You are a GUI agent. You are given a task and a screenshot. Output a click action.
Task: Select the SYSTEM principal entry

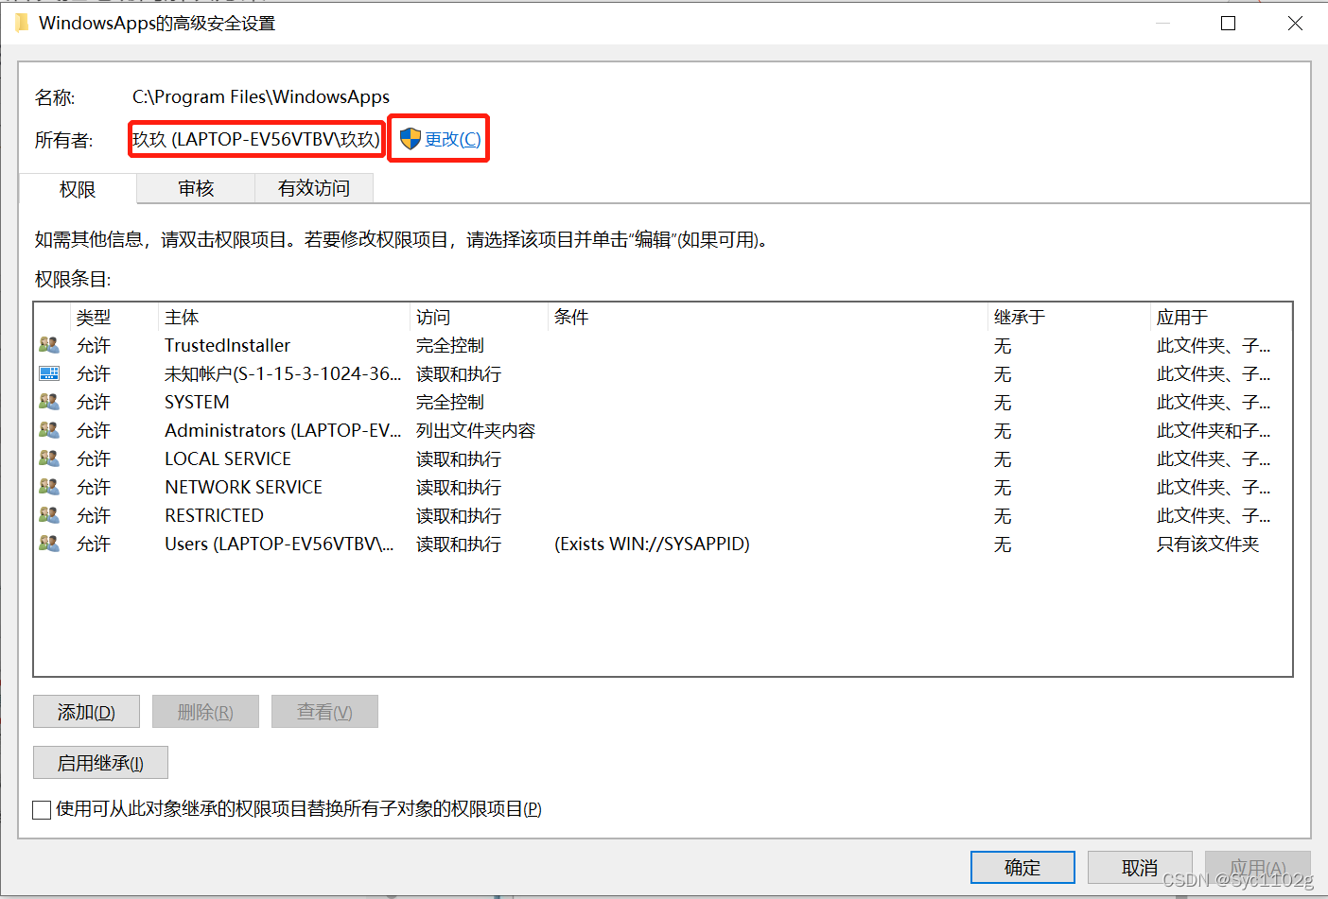(x=197, y=402)
